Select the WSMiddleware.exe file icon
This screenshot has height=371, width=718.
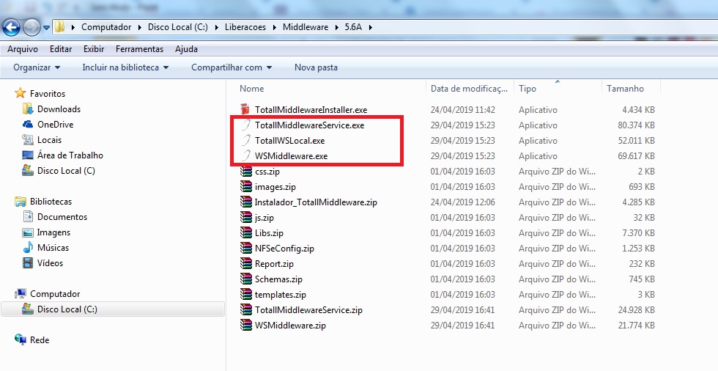coord(246,155)
